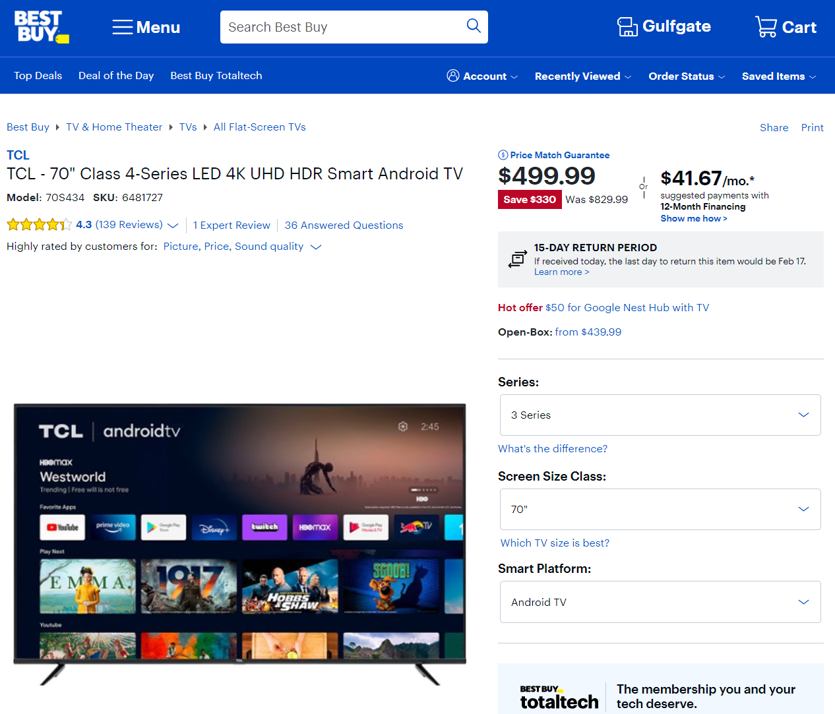Open the Screen Size Class dropdown

coord(660,510)
